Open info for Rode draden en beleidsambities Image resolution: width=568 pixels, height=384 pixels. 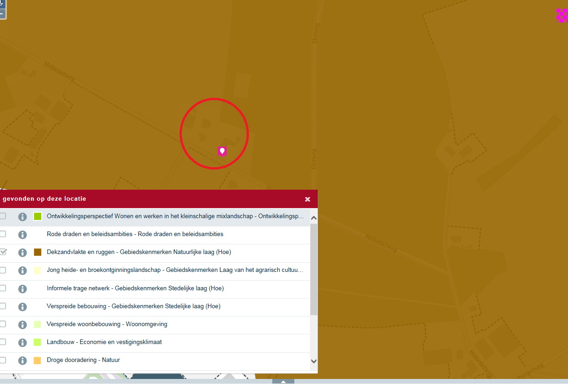(x=22, y=235)
